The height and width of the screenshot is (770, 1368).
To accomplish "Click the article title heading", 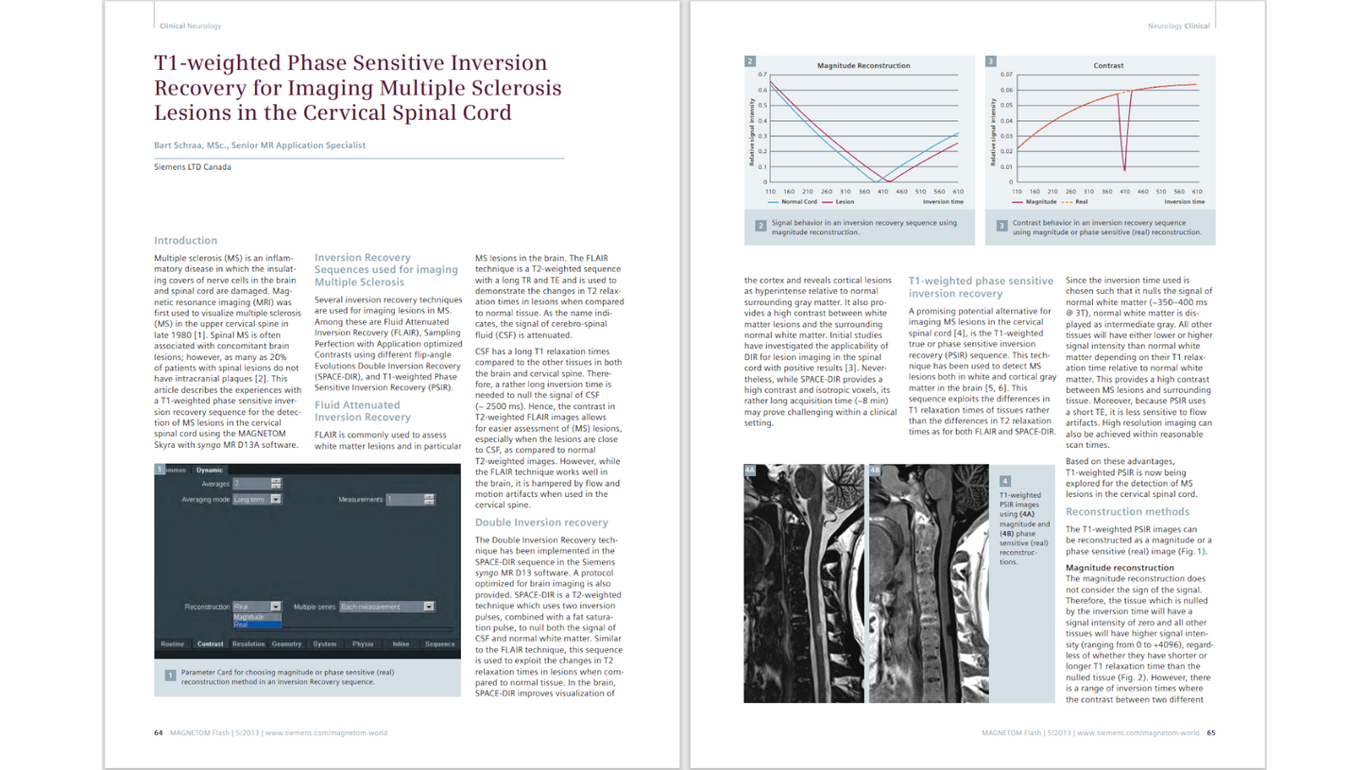I will pyautogui.click(x=357, y=88).
